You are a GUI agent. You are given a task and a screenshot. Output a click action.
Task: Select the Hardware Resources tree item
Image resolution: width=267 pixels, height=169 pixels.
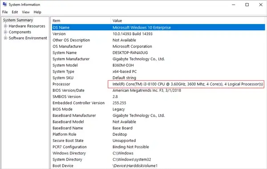pos(27,26)
